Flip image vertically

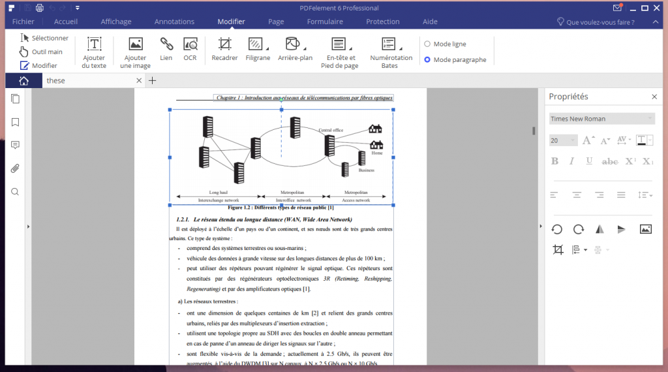click(622, 229)
